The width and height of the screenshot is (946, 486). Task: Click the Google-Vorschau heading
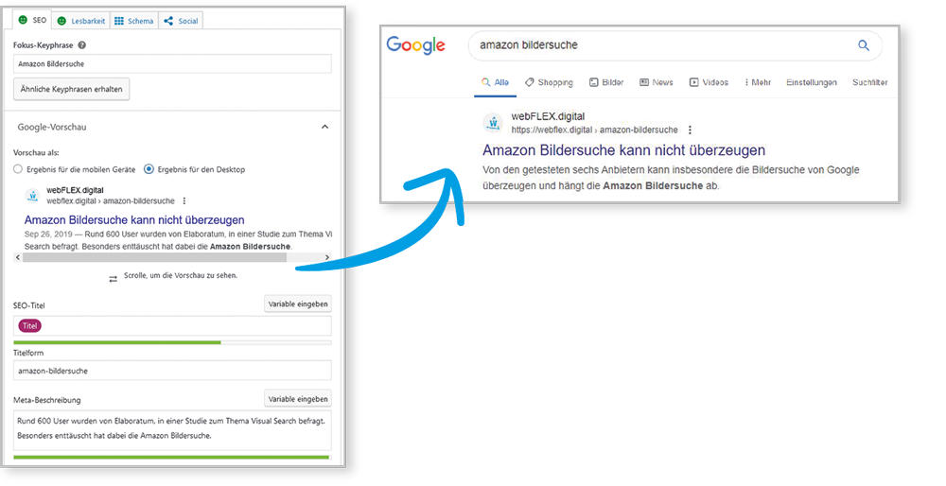[x=52, y=128]
